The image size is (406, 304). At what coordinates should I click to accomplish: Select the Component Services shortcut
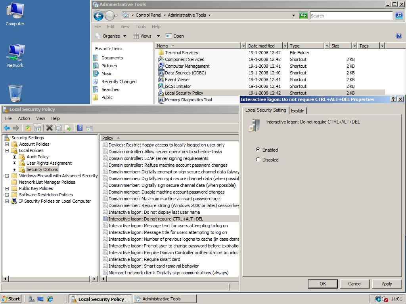click(184, 59)
